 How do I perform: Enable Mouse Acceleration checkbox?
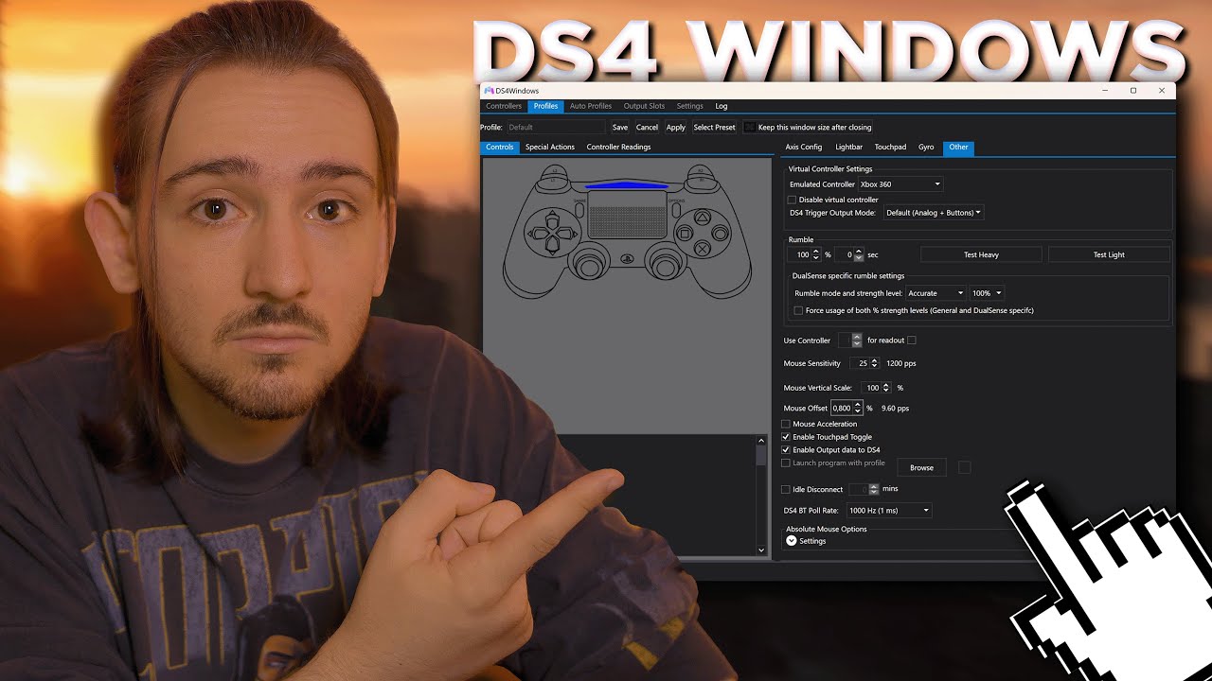click(786, 424)
